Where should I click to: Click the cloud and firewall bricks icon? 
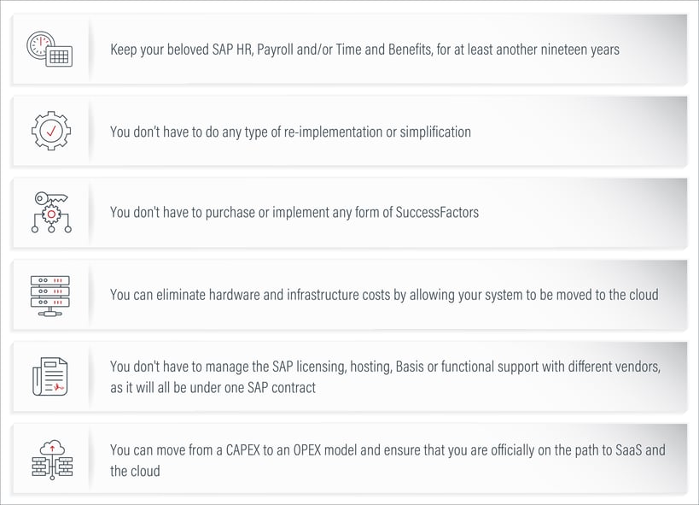click(50, 459)
